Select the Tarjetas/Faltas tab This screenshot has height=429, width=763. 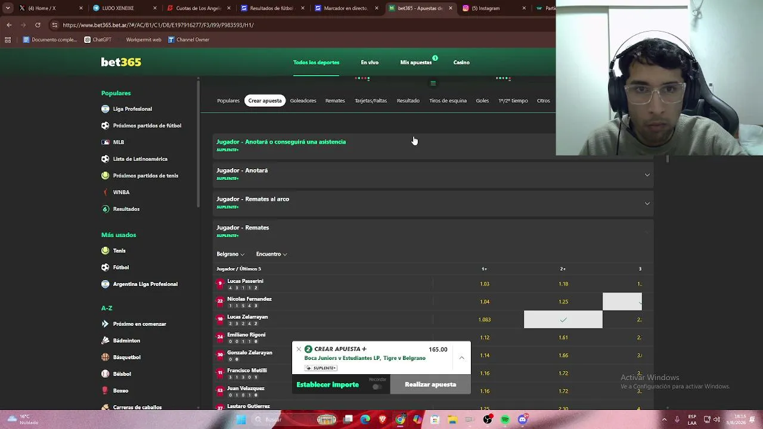[371, 101]
